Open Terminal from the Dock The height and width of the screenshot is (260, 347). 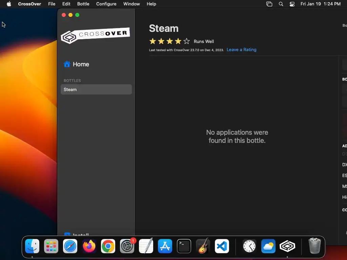coord(184,246)
